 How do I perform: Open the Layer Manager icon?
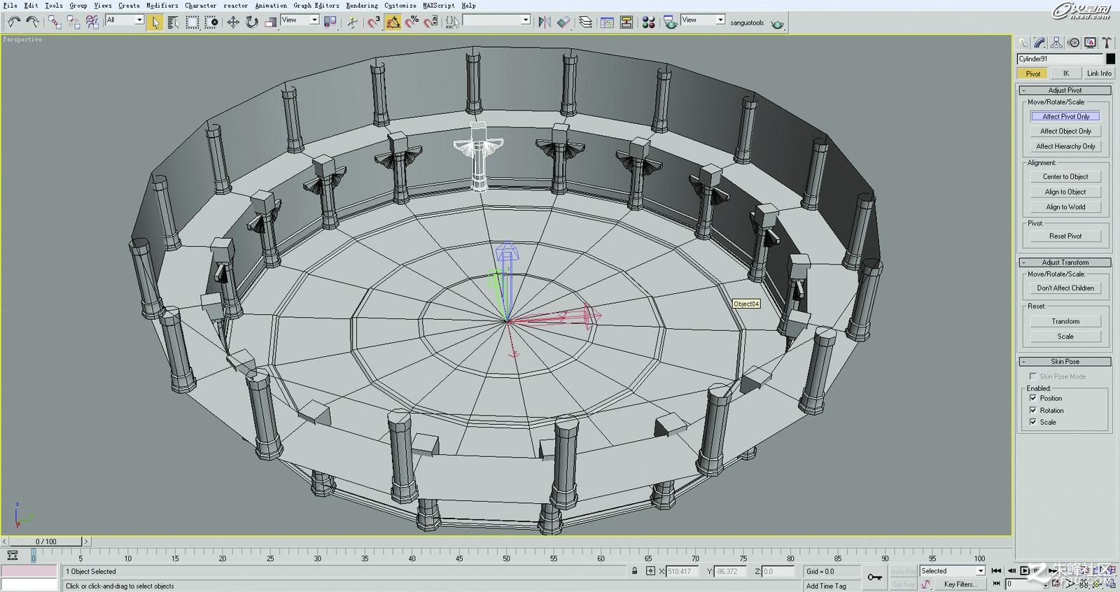(x=586, y=22)
